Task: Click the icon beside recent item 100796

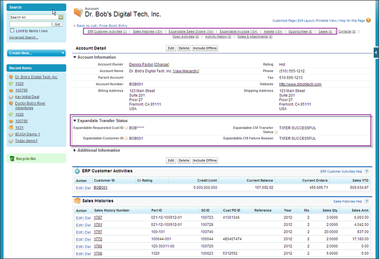Action: 11,91
